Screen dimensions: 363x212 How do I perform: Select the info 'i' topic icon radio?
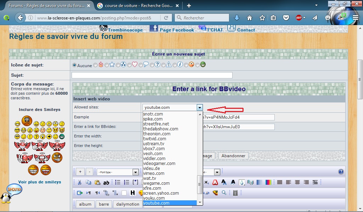[175, 65]
